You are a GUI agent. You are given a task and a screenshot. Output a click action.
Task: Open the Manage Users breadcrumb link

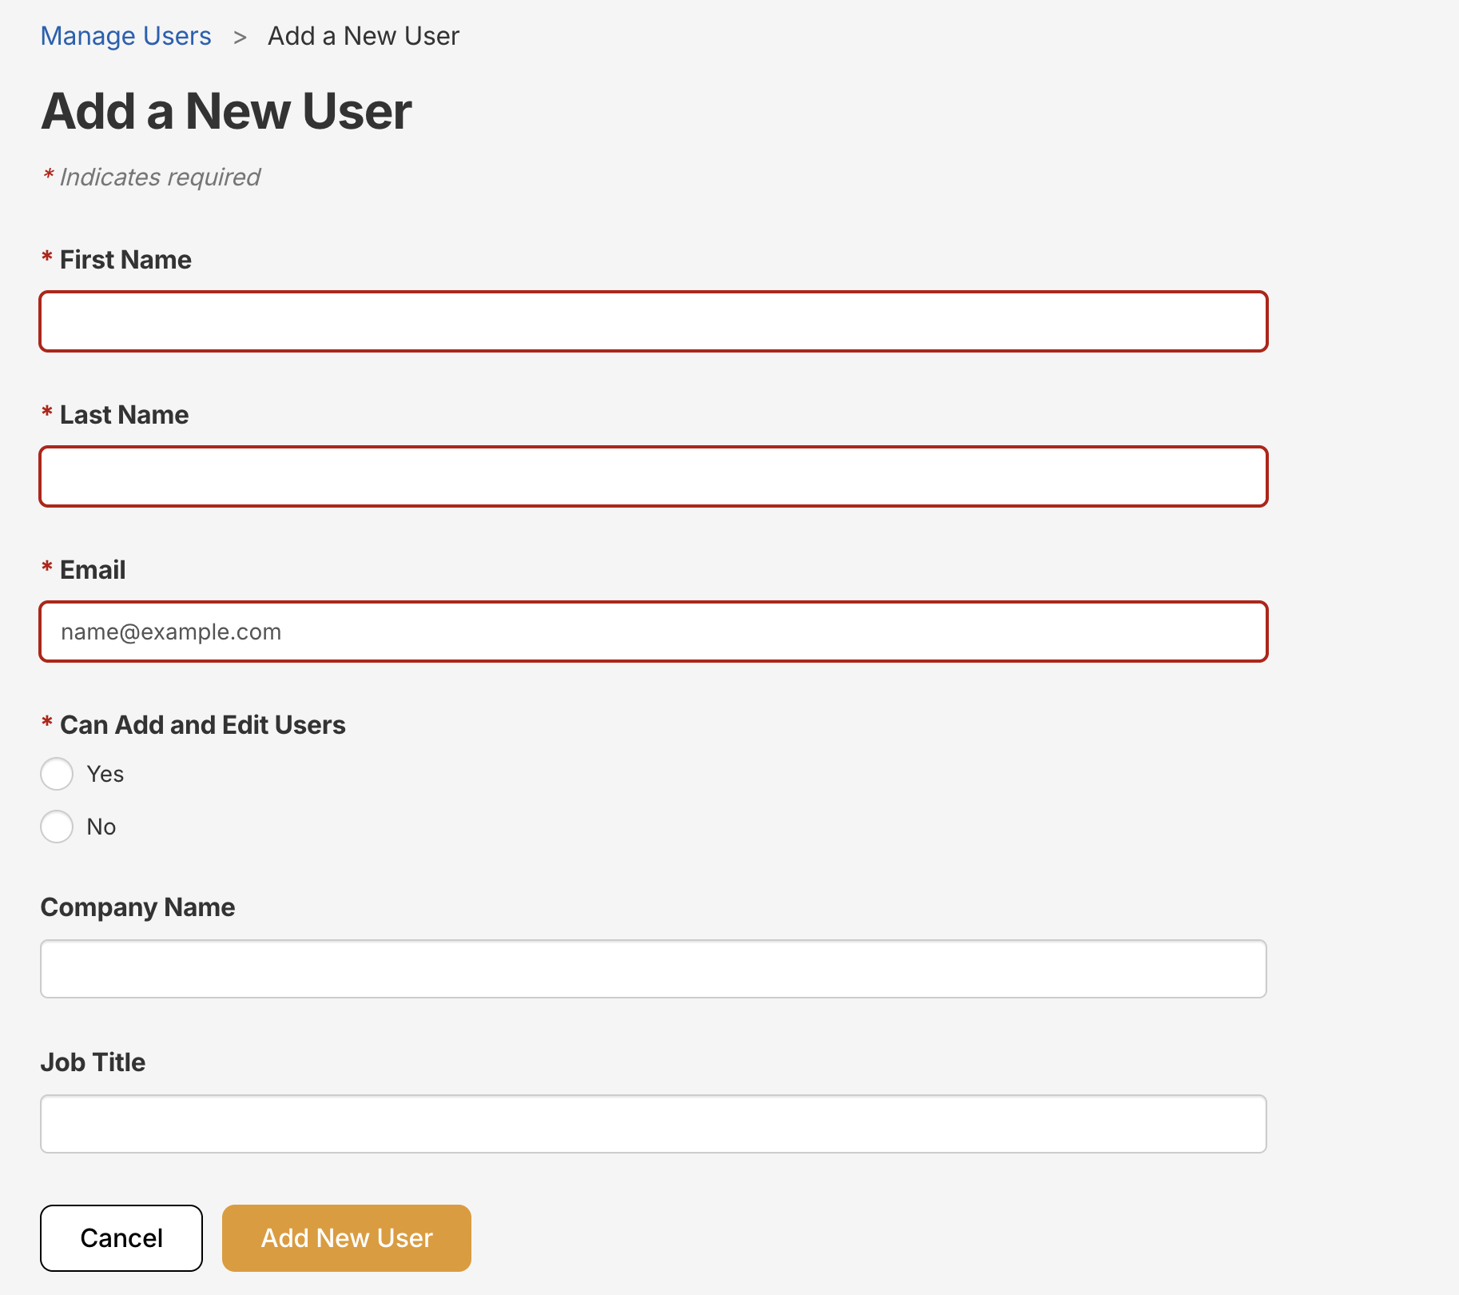[x=125, y=36]
